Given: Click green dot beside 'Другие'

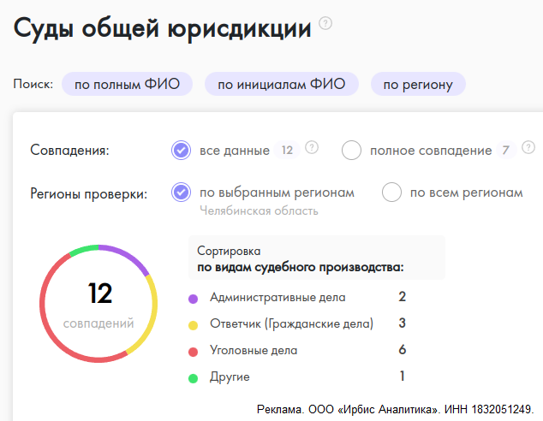Looking at the screenshot, I should (x=193, y=377).
